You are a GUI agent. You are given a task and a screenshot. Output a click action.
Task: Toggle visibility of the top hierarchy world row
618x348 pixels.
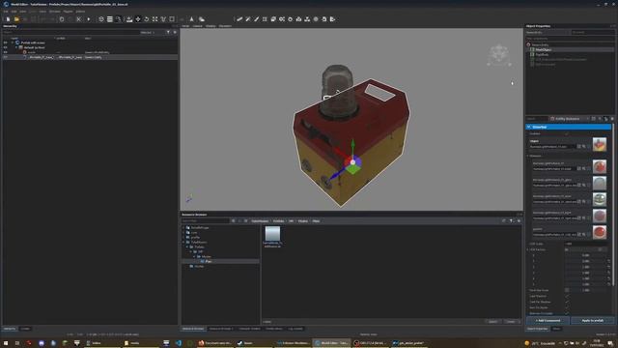5,43
